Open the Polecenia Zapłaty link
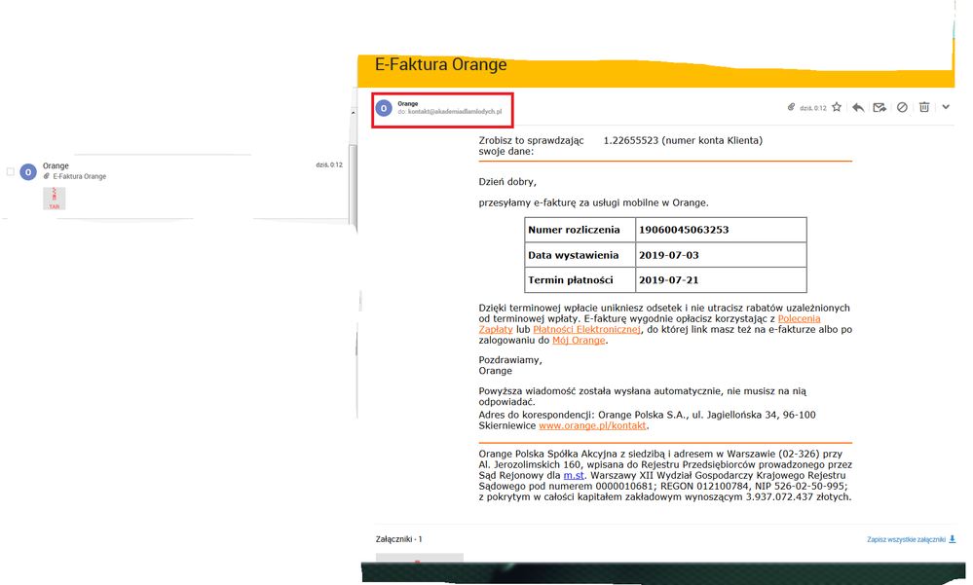The width and height of the screenshot is (973, 585). click(x=799, y=318)
